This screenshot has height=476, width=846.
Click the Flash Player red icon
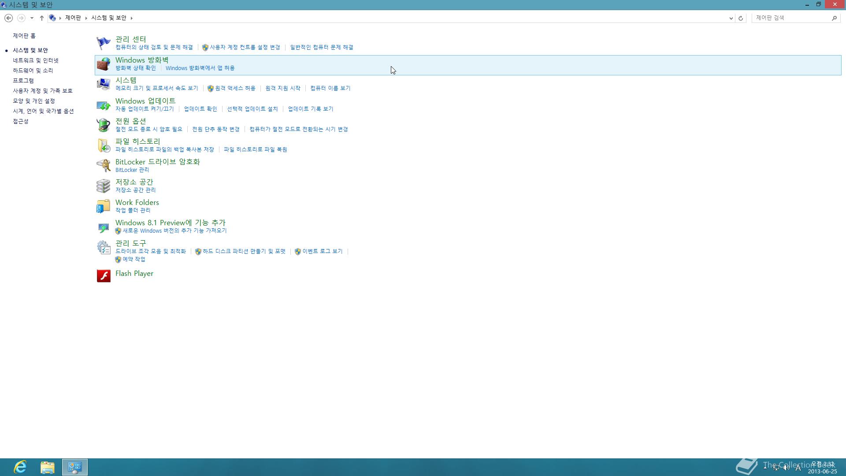point(104,276)
